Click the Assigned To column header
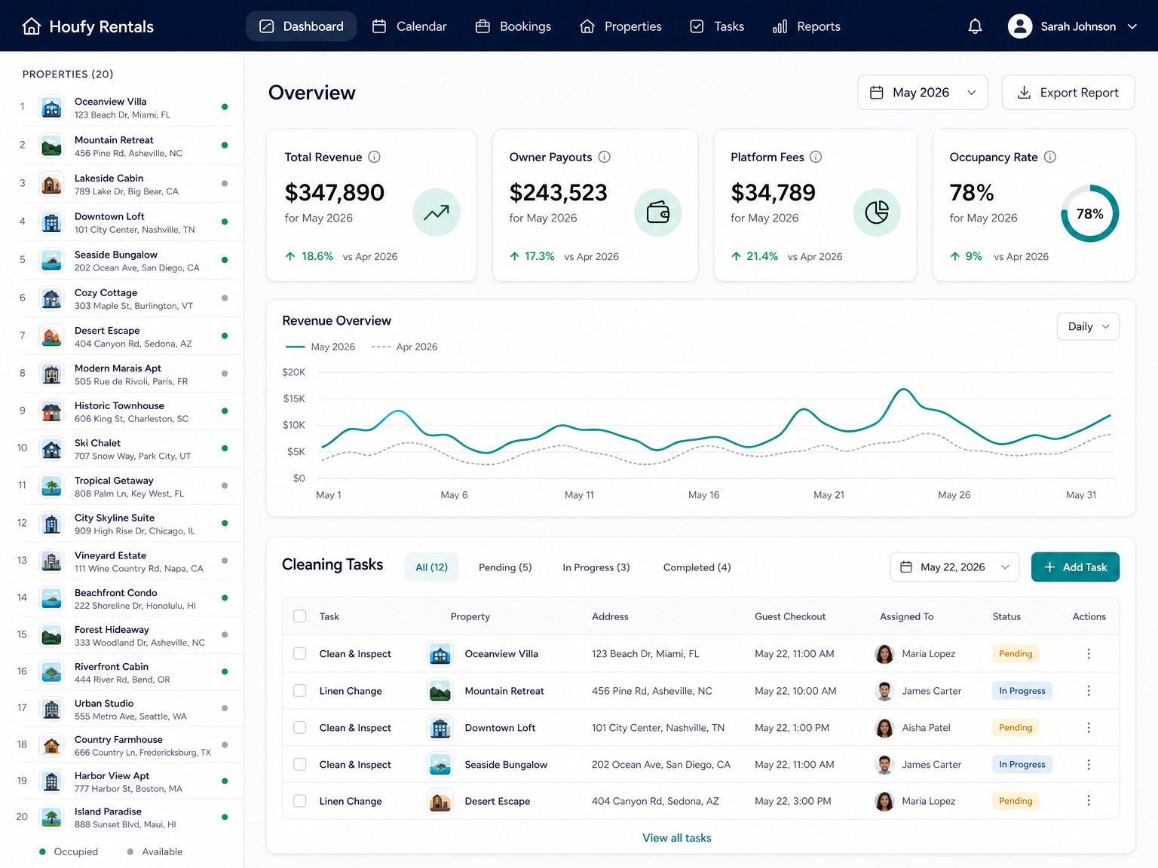Screen dimensions: 1158x868 [x=906, y=616]
